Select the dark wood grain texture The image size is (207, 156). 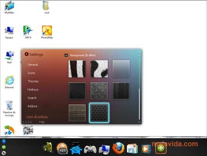(121, 91)
